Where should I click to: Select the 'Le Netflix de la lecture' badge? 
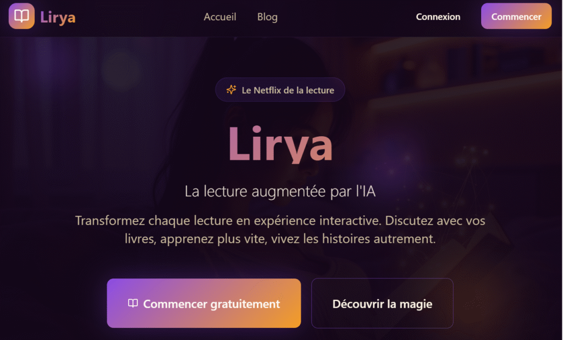pos(280,90)
